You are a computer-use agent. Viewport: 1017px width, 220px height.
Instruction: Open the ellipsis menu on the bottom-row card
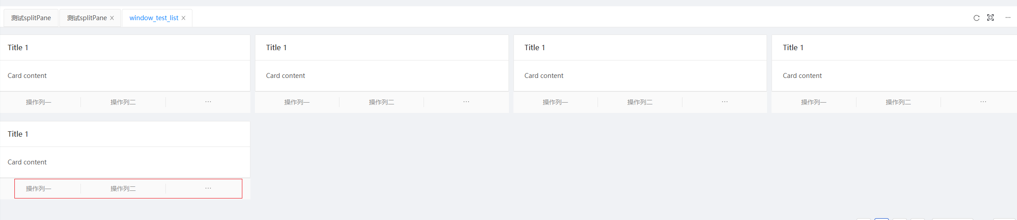[x=208, y=189]
